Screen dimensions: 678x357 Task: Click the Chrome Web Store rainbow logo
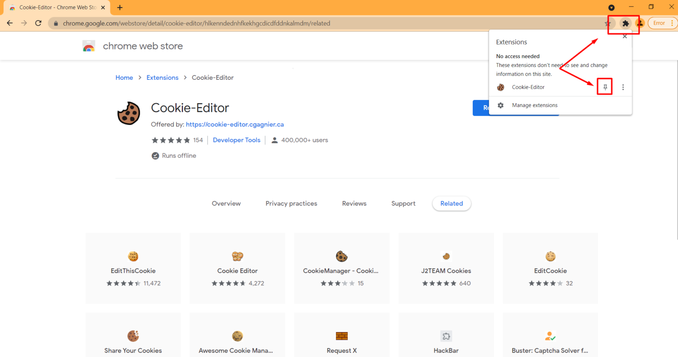89,45
